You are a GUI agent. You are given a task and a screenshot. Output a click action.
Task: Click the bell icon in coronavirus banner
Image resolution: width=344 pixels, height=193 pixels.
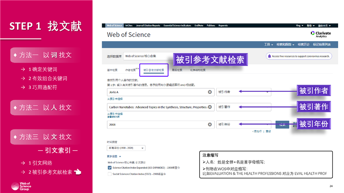tap(269, 56)
